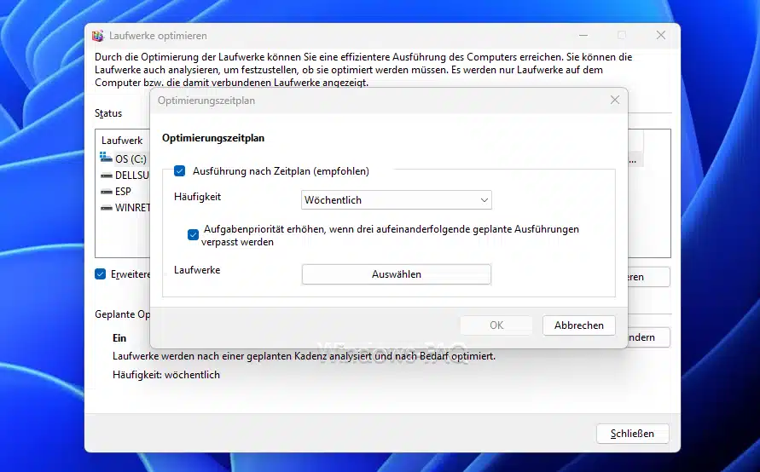This screenshot has width=760, height=472.
Task: Click the Laufwerk column header
Action: coord(122,141)
